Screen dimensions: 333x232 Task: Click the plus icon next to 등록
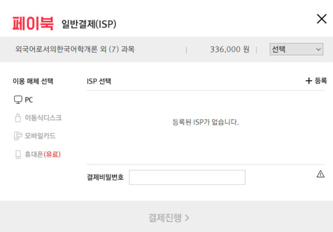pyautogui.click(x=309, y=81)
